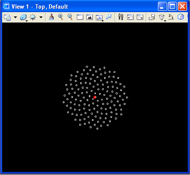Activate the Walk footprints tool
This screenshot has height=175, width=190.
click(121, 17)
